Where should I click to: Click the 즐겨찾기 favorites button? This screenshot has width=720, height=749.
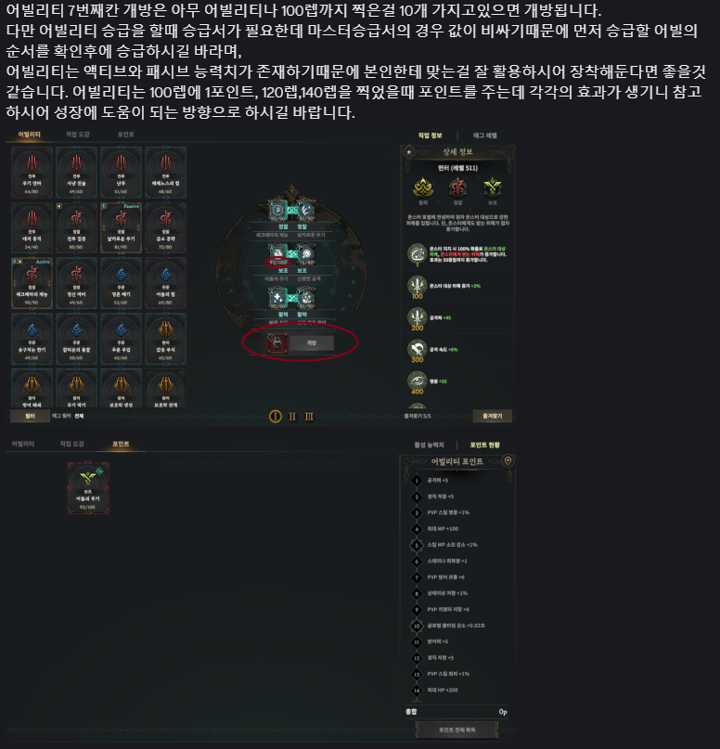(x=493, y=416)
